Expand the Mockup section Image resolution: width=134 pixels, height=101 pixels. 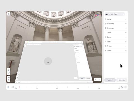click(116, 19)
